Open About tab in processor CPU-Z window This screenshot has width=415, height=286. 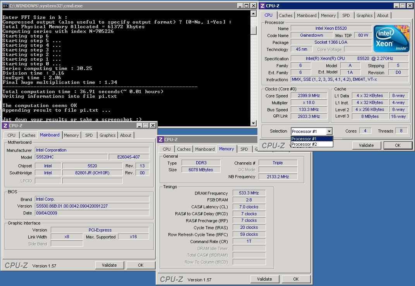point(383,15)
